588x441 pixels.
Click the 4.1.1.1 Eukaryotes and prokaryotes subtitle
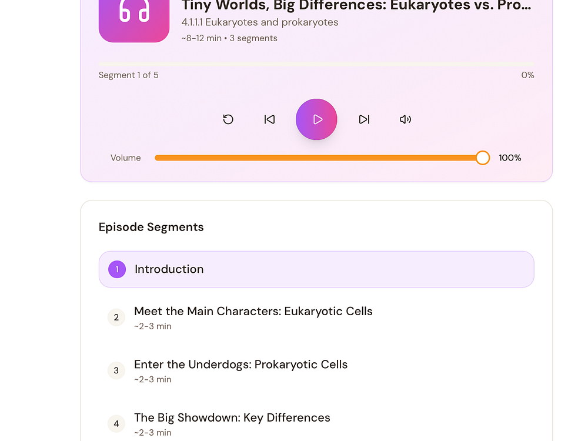tap(260, 22)
